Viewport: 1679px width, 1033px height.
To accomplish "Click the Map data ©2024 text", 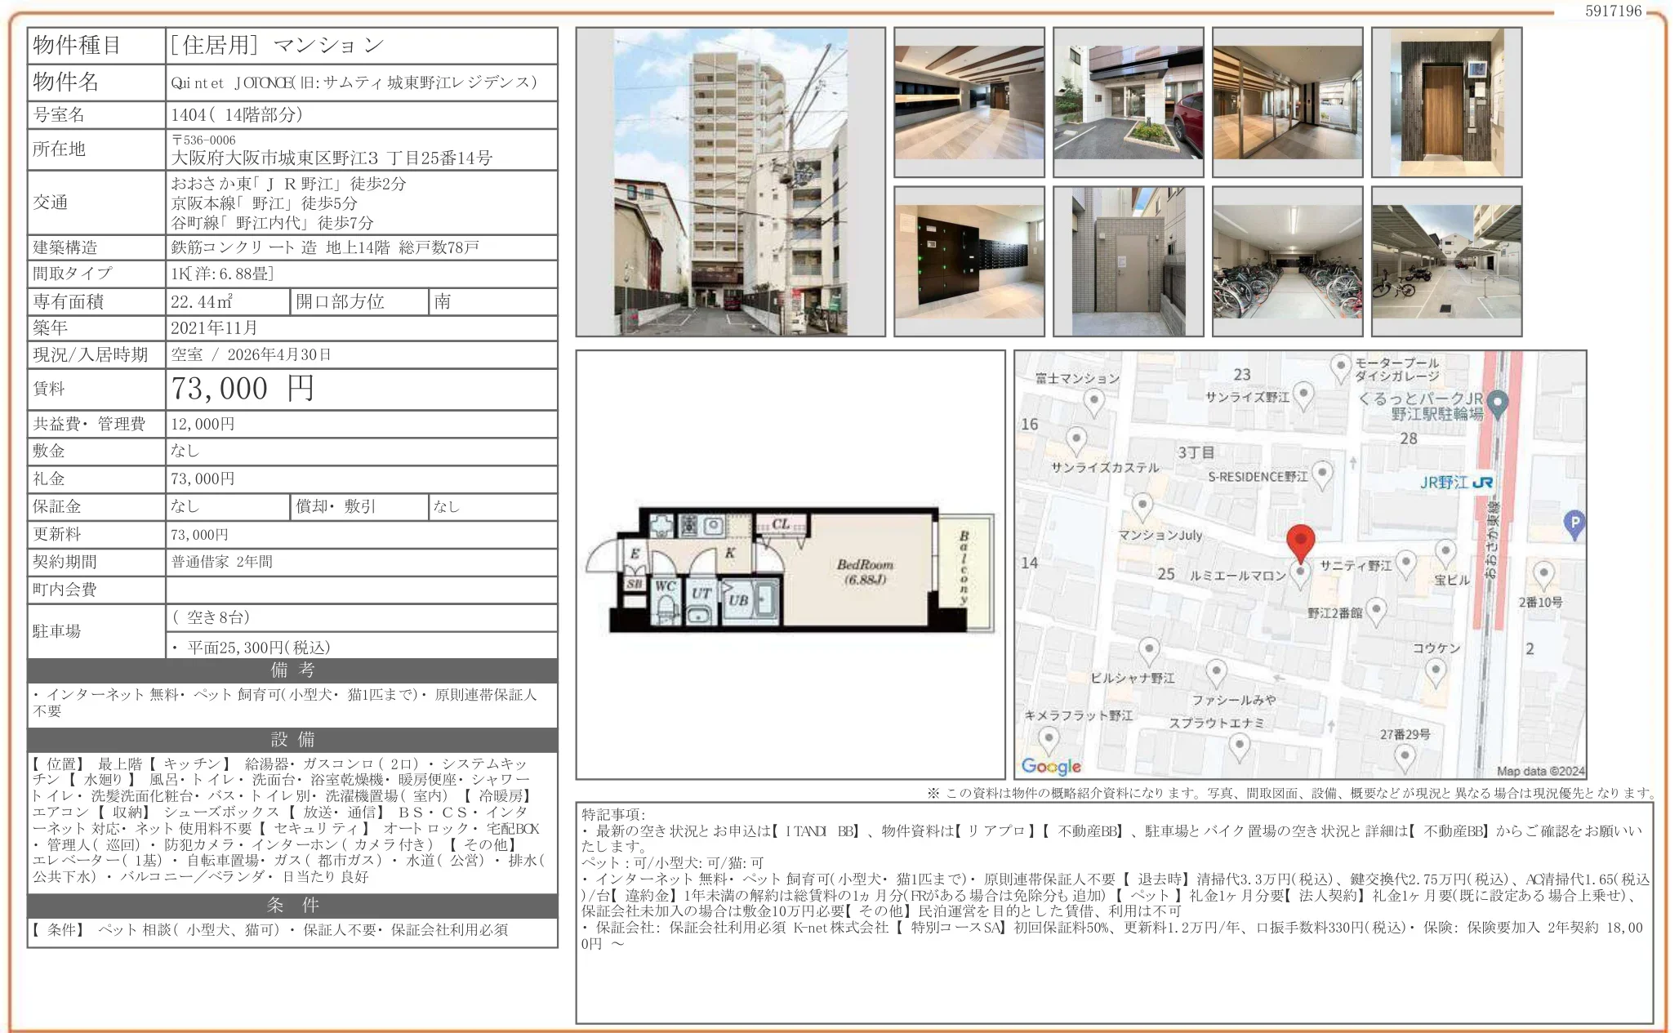I will click(x=1540, y=771).
